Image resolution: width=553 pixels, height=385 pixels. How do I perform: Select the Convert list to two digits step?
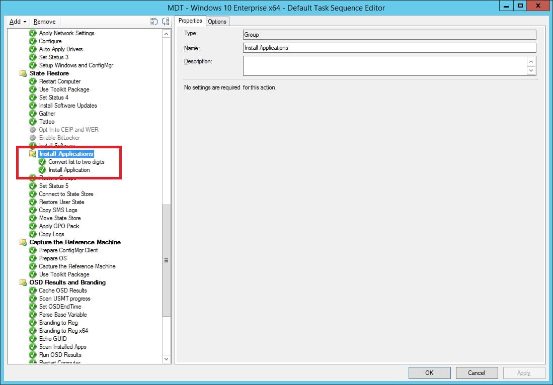click(76, 162)
